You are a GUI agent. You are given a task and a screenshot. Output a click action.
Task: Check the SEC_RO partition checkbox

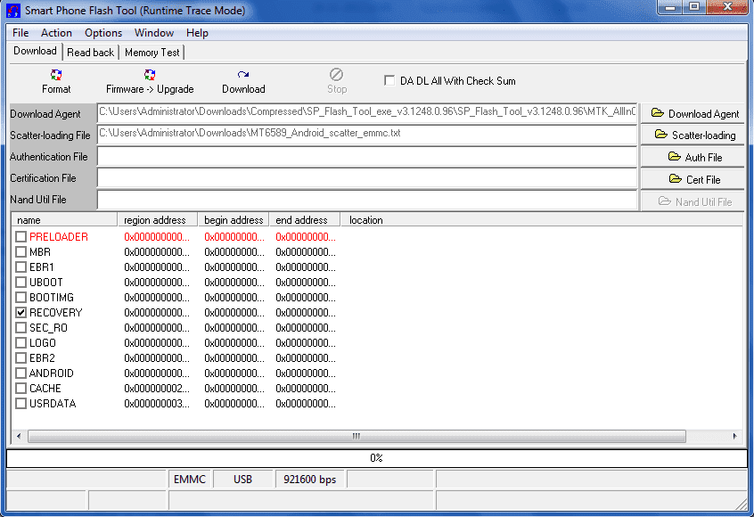pos(20,327)
